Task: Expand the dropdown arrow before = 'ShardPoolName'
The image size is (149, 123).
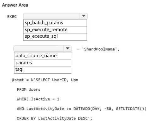Action: [68, 48]
